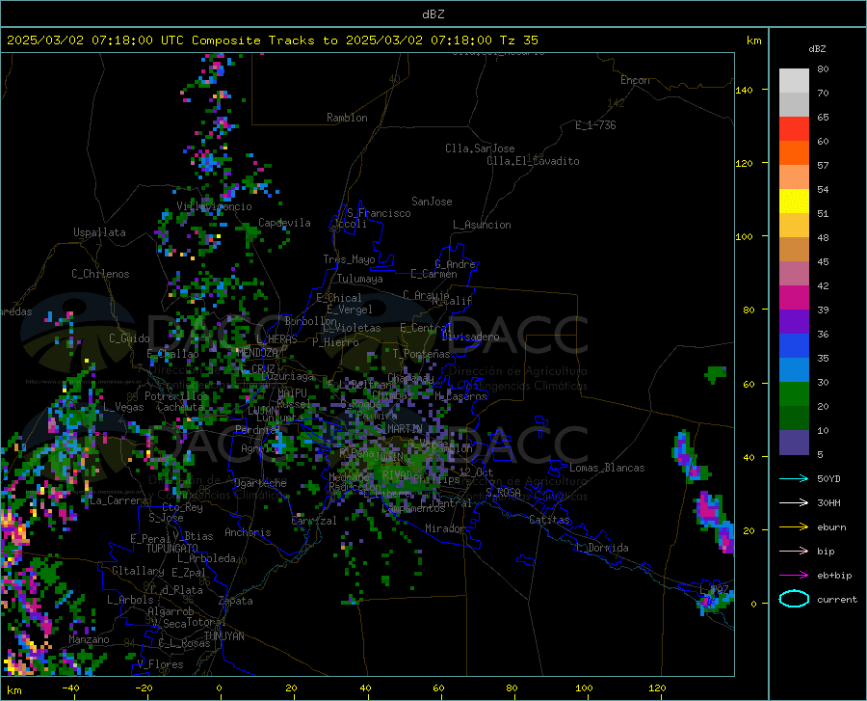Screen dimensions: 867x701
Task: Select the magenta 39 dBZ color swatch
Action: (794, 298)
